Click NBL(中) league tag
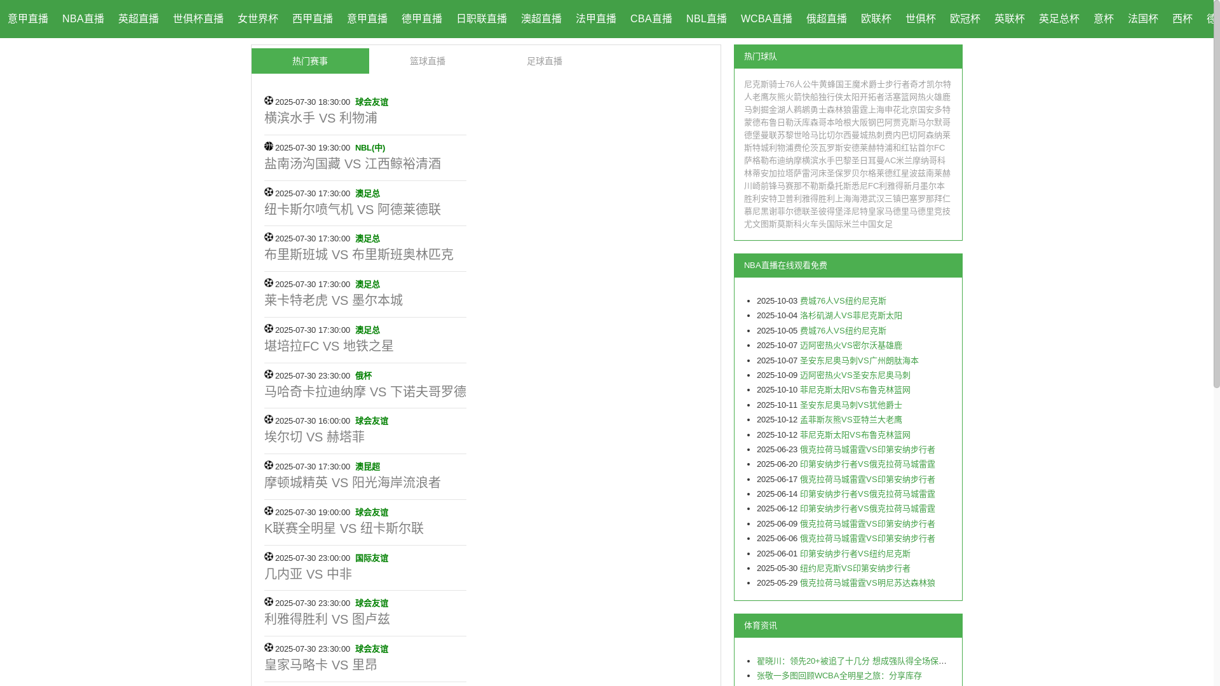Viewport: 1220px width, 686px height. click(x=370, y=148)
